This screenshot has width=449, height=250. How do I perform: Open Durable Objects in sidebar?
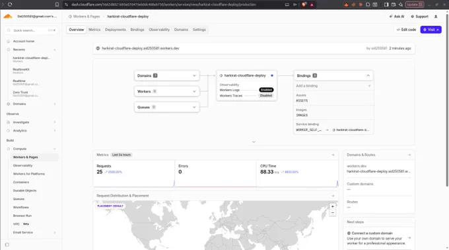(x=24, y=190)
